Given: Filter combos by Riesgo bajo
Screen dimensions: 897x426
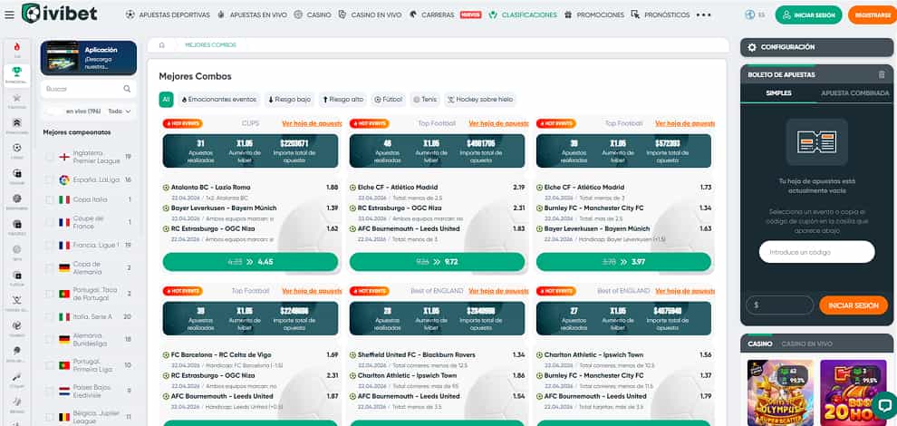Looking at the screenshot, I should tap(289, 100).
